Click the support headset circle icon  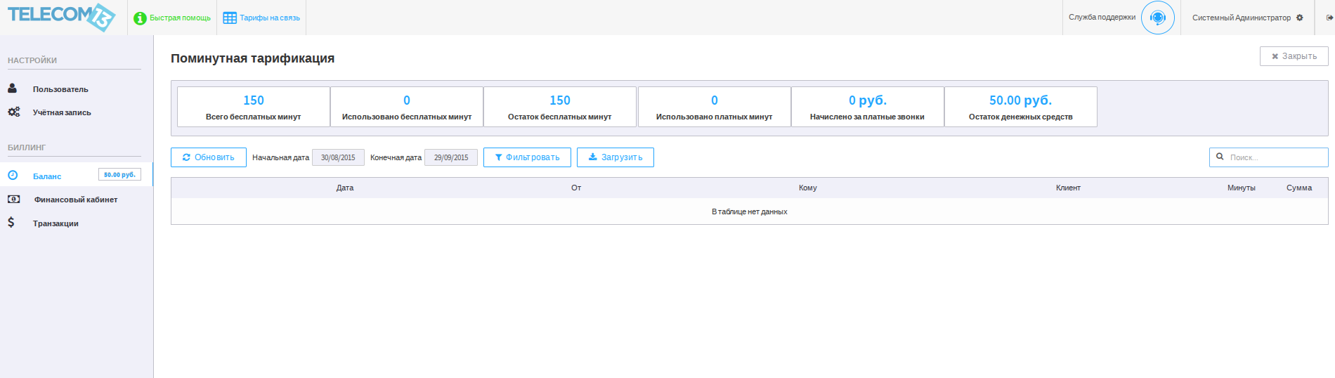(1158, 18)
